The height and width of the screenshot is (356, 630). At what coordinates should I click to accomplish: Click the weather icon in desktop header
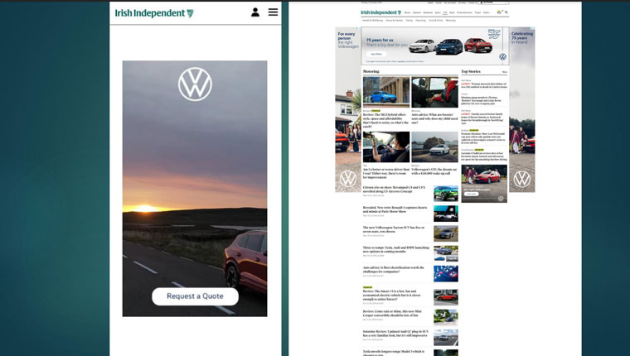499,12
